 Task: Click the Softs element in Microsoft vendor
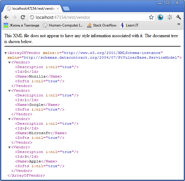pyautogui.click(x=40, y=138)
